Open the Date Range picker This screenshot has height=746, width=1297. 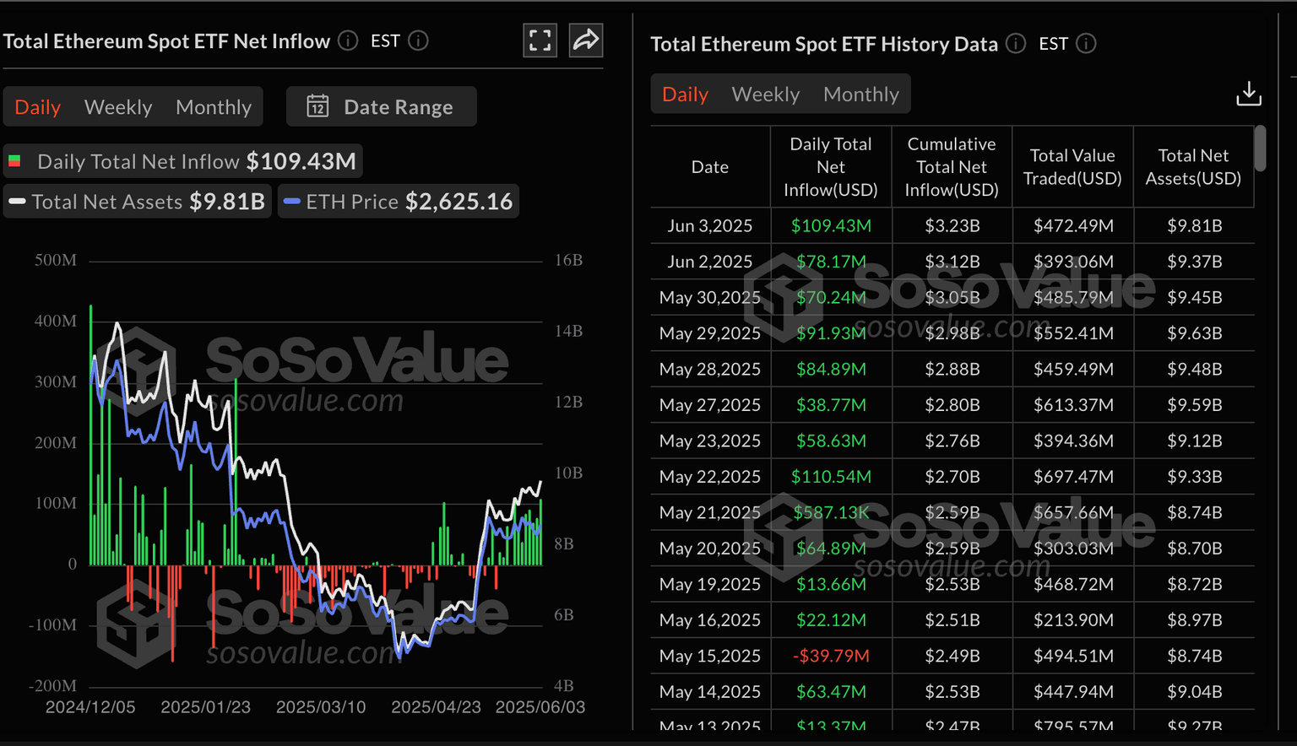coord(382,106)
